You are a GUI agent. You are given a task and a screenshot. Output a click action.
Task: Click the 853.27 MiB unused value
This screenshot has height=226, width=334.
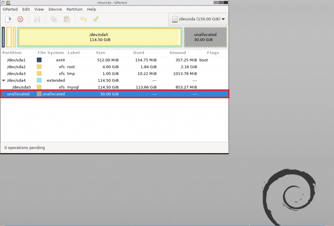point(186,87)
